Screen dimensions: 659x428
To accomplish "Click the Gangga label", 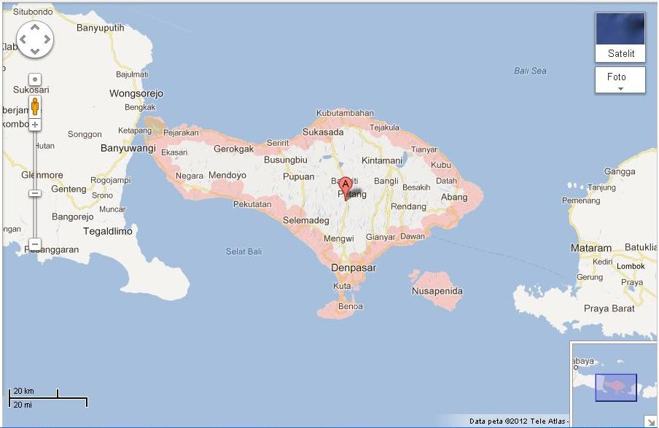I will click(x=620, y=171).
